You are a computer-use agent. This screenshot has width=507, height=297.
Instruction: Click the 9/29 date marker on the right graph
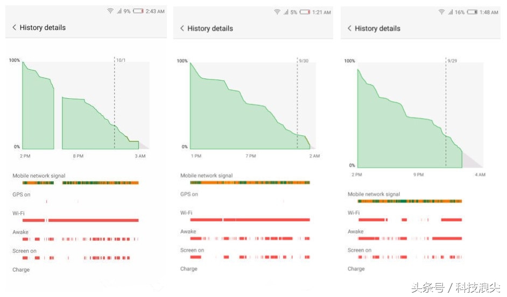click(x=452, y=61)
